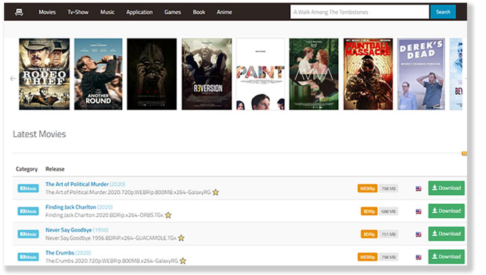486x275 pixels.
Task: Click BDRip badge on Never Say Goodbye
Action: (369, 234)
